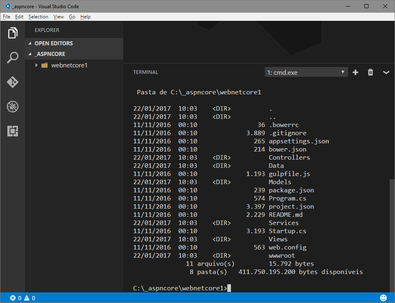Viewport: 395px width, 303px height.
Task: Click package.json in terminal listing
Action: coord(291,190)
